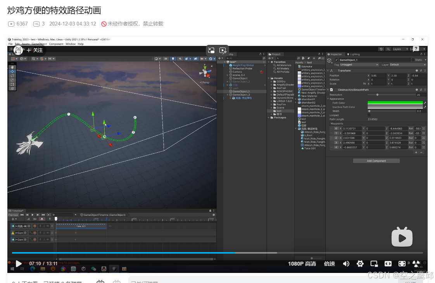Select the AmplifyShader folder
Viewport: 435px width, 283px height.
285,85
